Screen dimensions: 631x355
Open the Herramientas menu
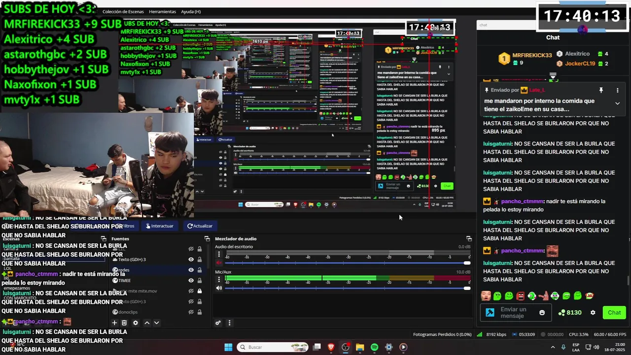[x=162, y=11]
